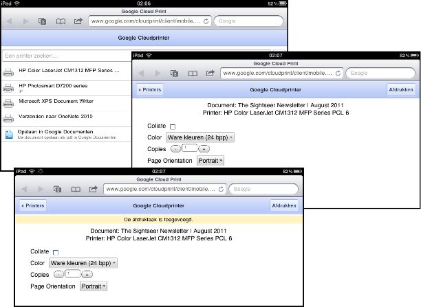The image size is (421, 307).
Task: Click URL bar in middle-right Safari window
Action: click(x=281, y=73)
